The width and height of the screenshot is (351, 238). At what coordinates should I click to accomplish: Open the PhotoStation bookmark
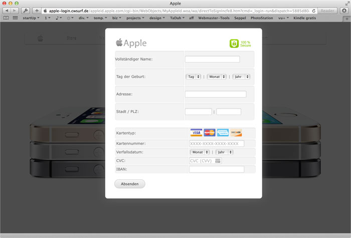(262, 18)
